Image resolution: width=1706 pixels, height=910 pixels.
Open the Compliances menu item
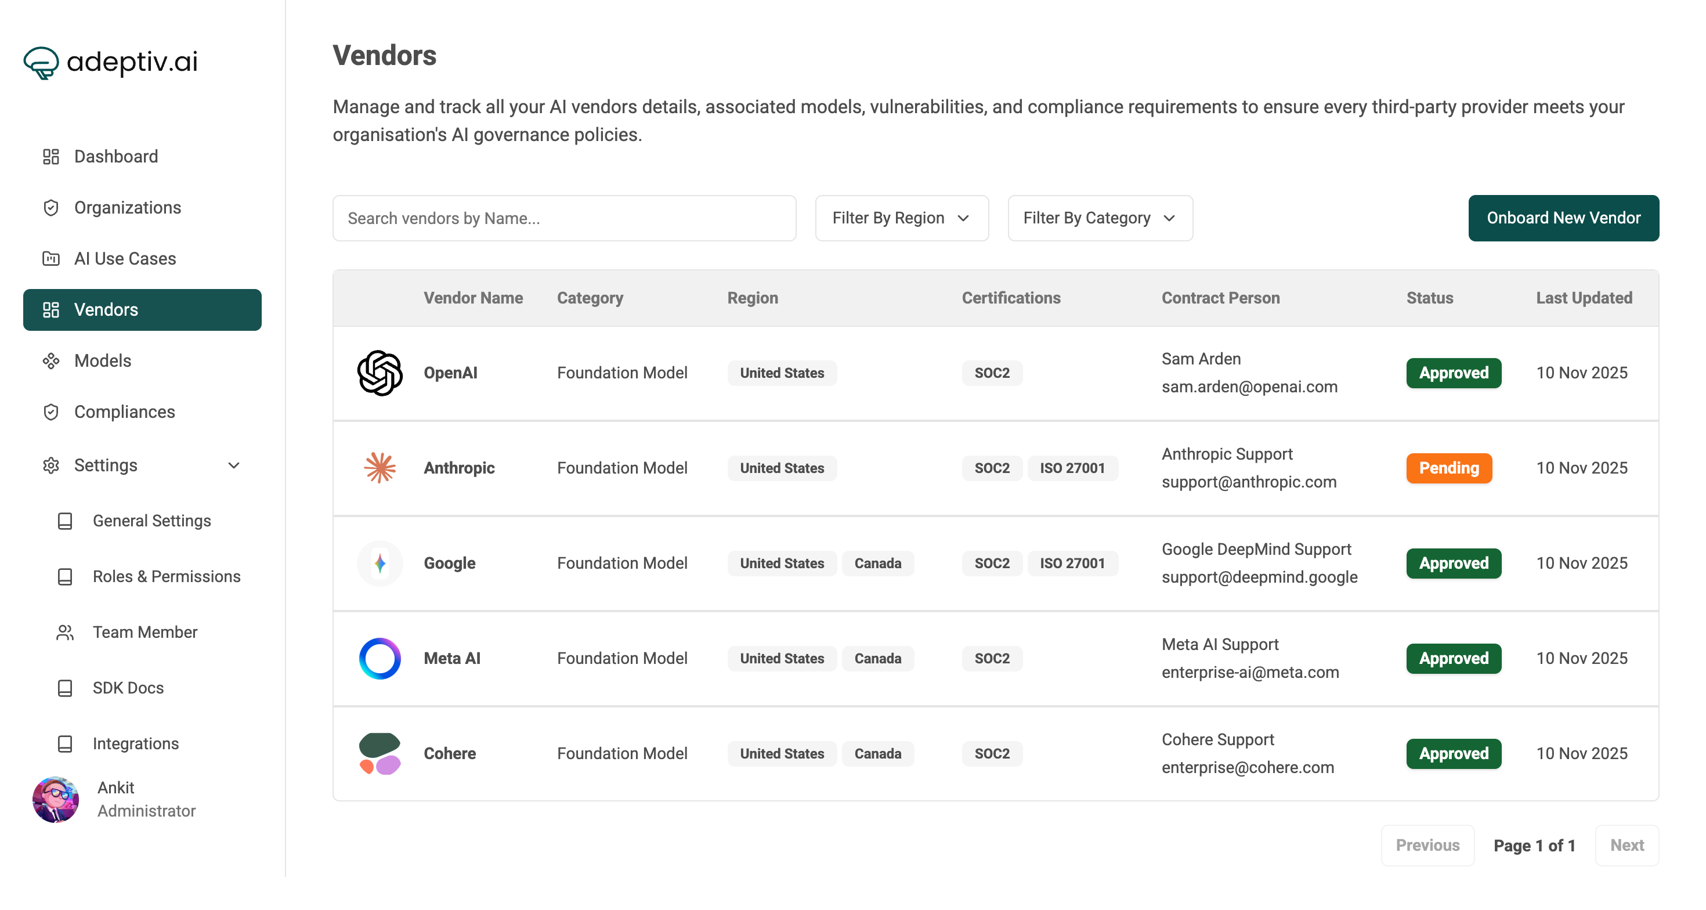(x=124, y=412)
